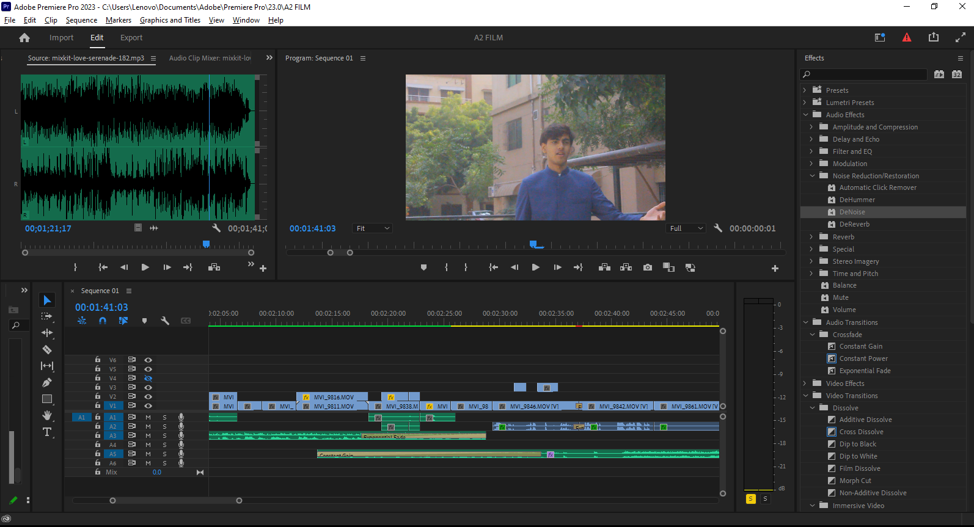Step forward one frame in Program monitor

557,267
